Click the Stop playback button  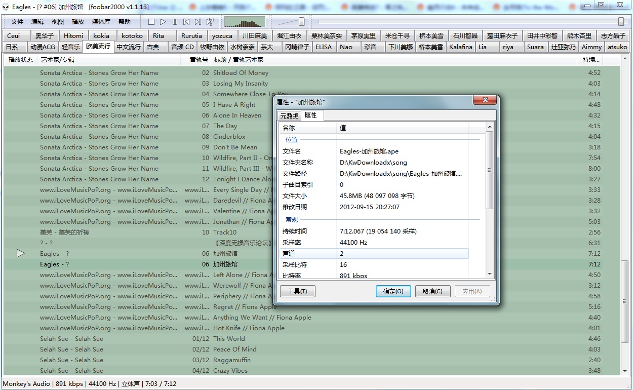pos(151,22)
